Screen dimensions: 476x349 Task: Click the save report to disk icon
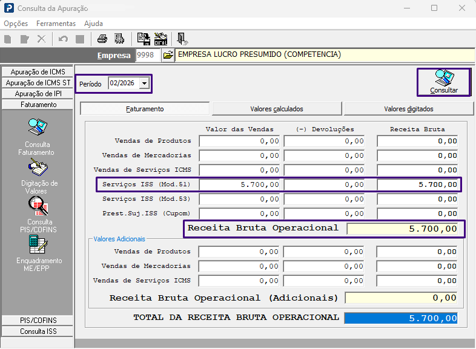click(144, 39)
